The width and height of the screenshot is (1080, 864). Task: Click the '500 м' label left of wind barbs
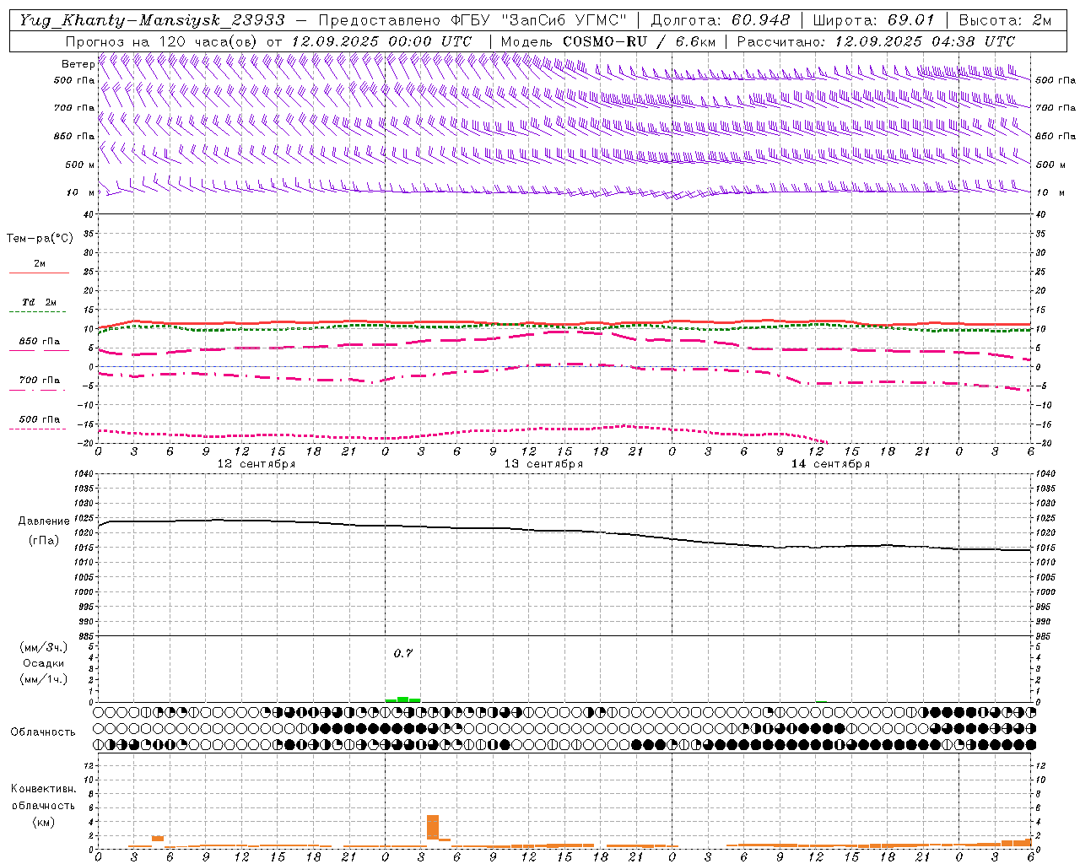[79, 165]
